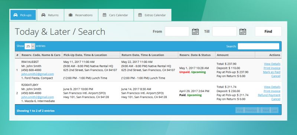
Task: Go to the Cars Calendar tab
Action: [x=116, y=15]
